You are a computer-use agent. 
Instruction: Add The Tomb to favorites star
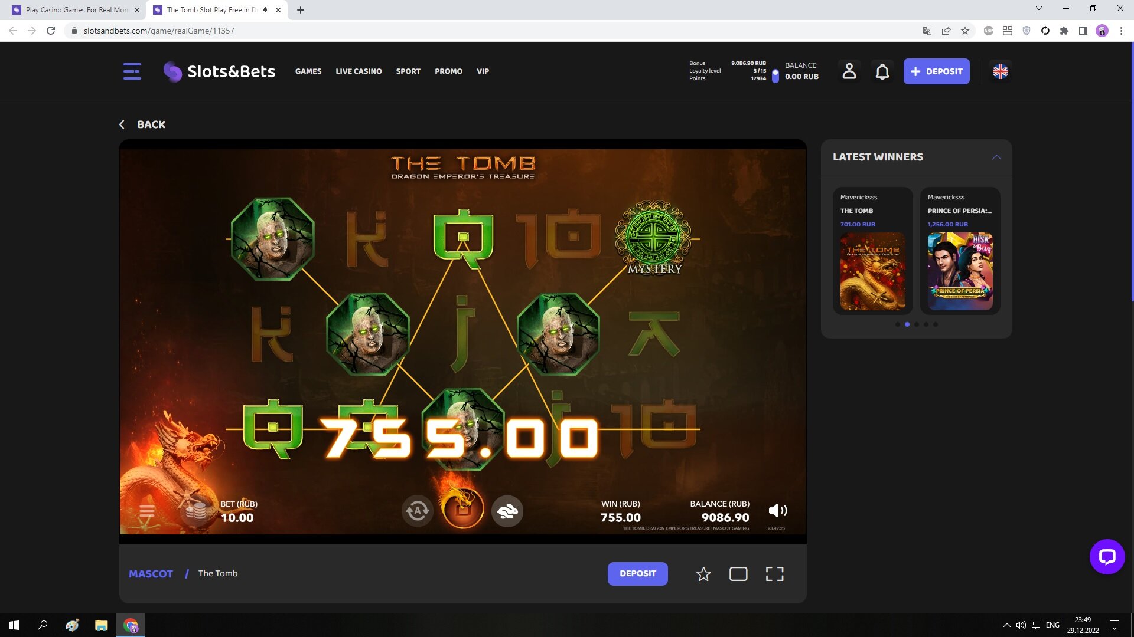tap(703, 574)
